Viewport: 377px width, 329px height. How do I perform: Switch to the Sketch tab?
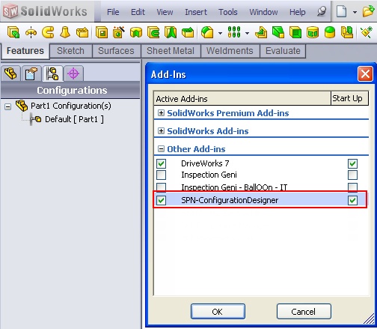pos(71,51)
